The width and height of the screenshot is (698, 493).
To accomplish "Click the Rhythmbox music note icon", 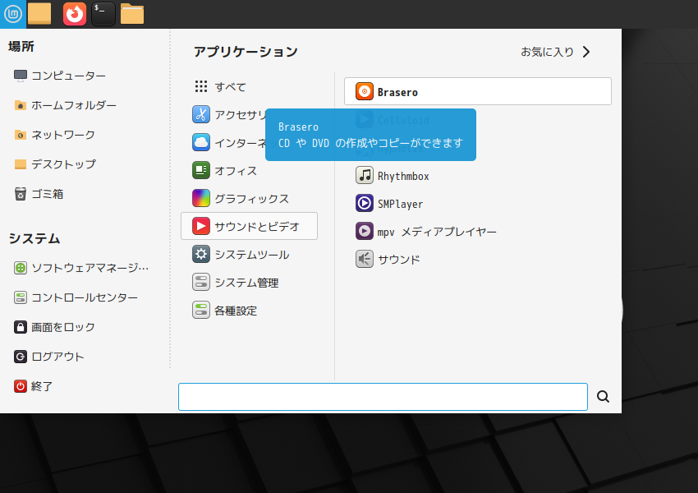I will tap(364, 176).
